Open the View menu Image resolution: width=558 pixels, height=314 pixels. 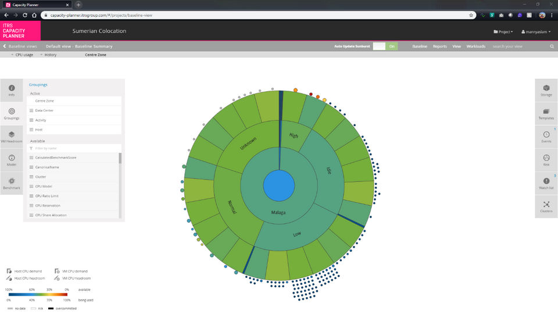pos(457,47)
